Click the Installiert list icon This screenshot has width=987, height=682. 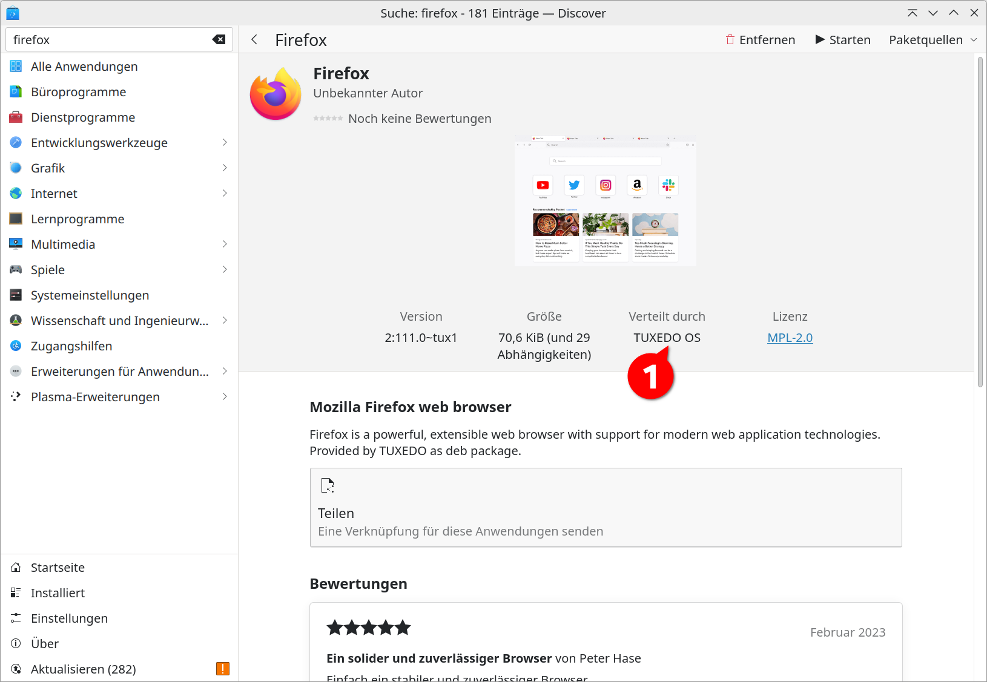click(x=16, y=593)
